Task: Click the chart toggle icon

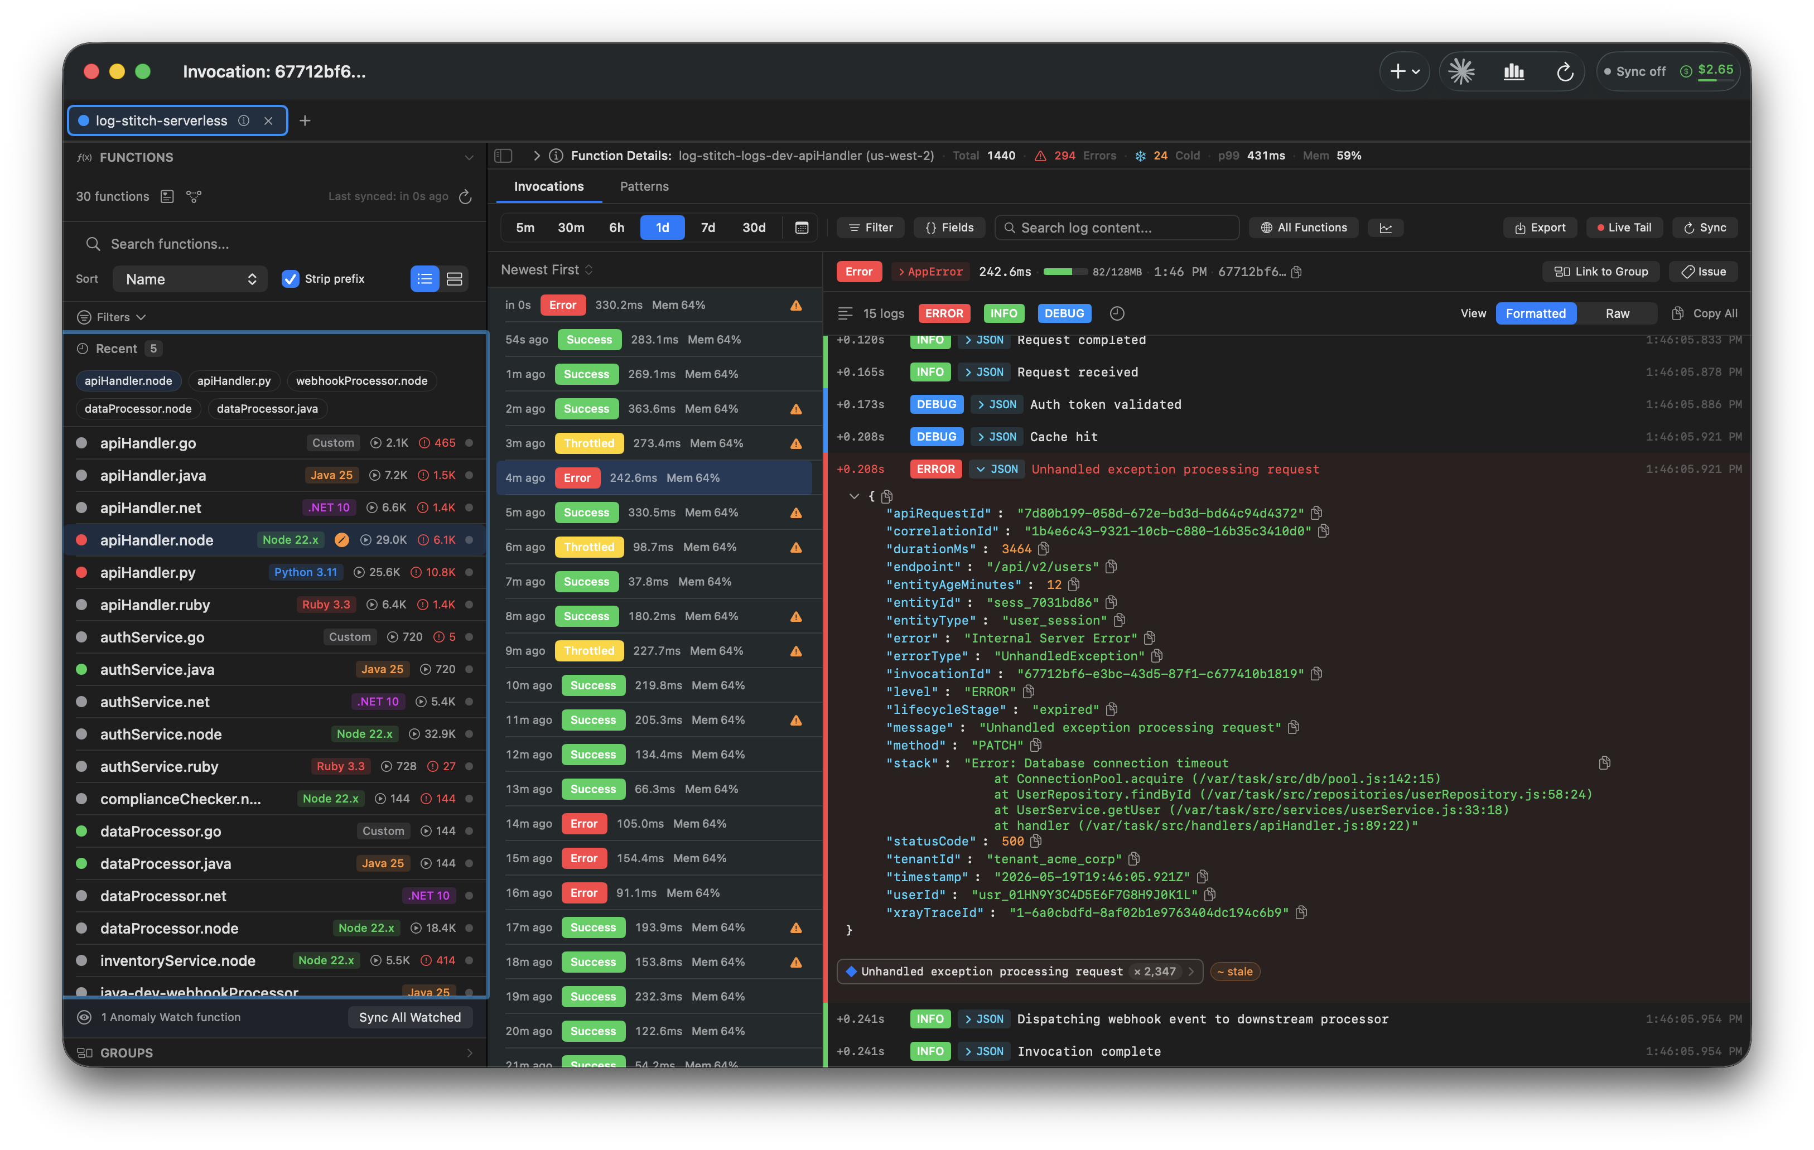Action: 1386,228
